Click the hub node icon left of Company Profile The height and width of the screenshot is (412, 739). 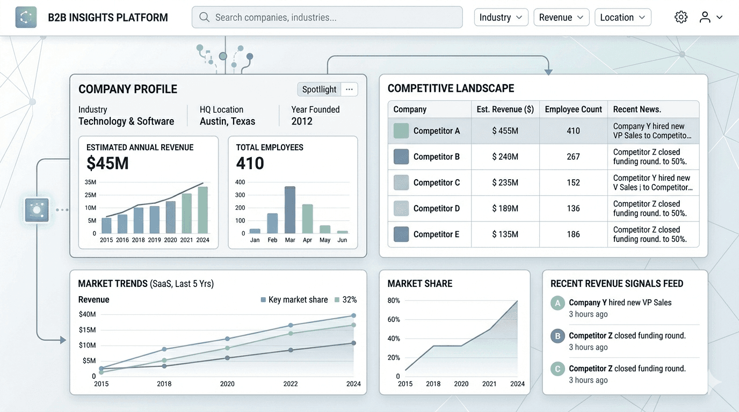coord(37,210)
